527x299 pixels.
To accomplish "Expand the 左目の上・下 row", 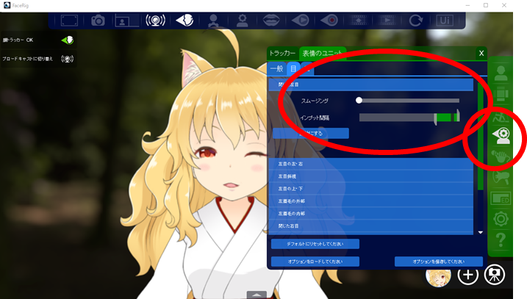I will (370, 189).
